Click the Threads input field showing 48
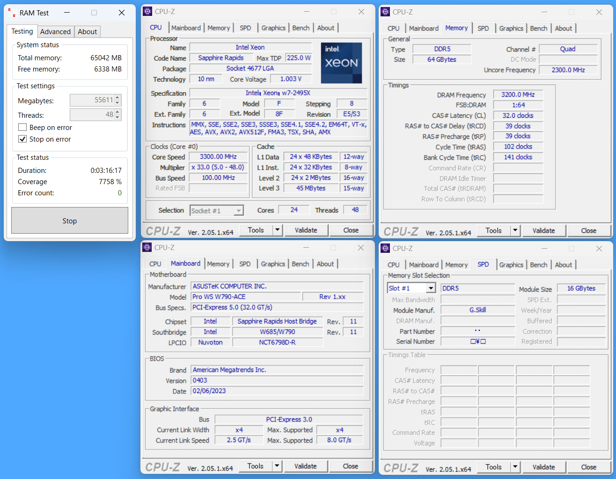Screen dimensions: 616x479 point(92,114)
